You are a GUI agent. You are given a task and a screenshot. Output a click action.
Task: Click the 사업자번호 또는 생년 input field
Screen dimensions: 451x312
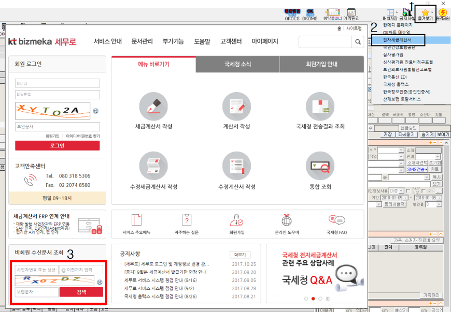click(x=36, y=270)
